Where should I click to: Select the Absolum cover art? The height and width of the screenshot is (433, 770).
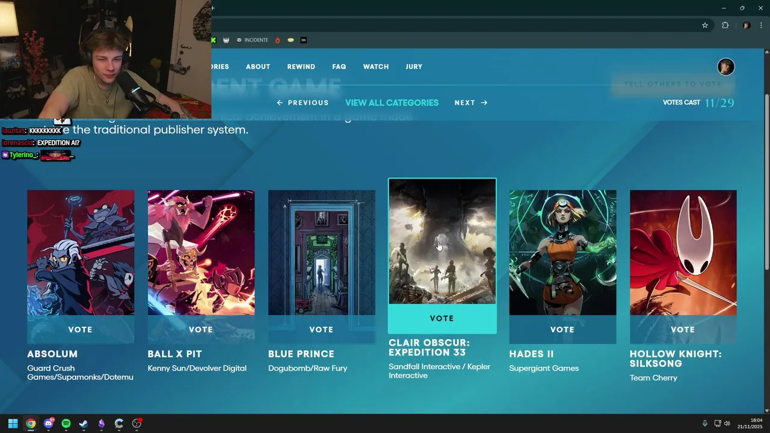pos(81,253)
